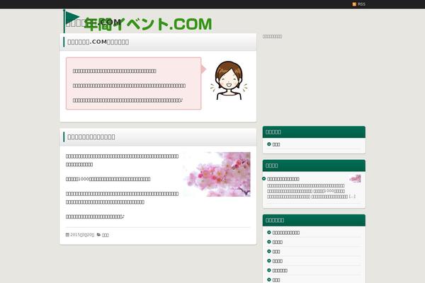Open the post title containing .COM
The height and width of the screenshot is (283, 425).
pos(98,42)
